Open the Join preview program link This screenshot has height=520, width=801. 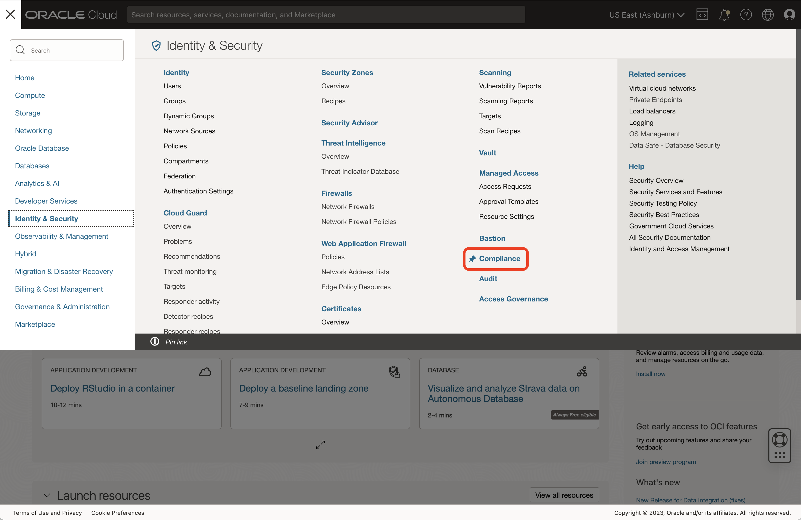[666, 462]
